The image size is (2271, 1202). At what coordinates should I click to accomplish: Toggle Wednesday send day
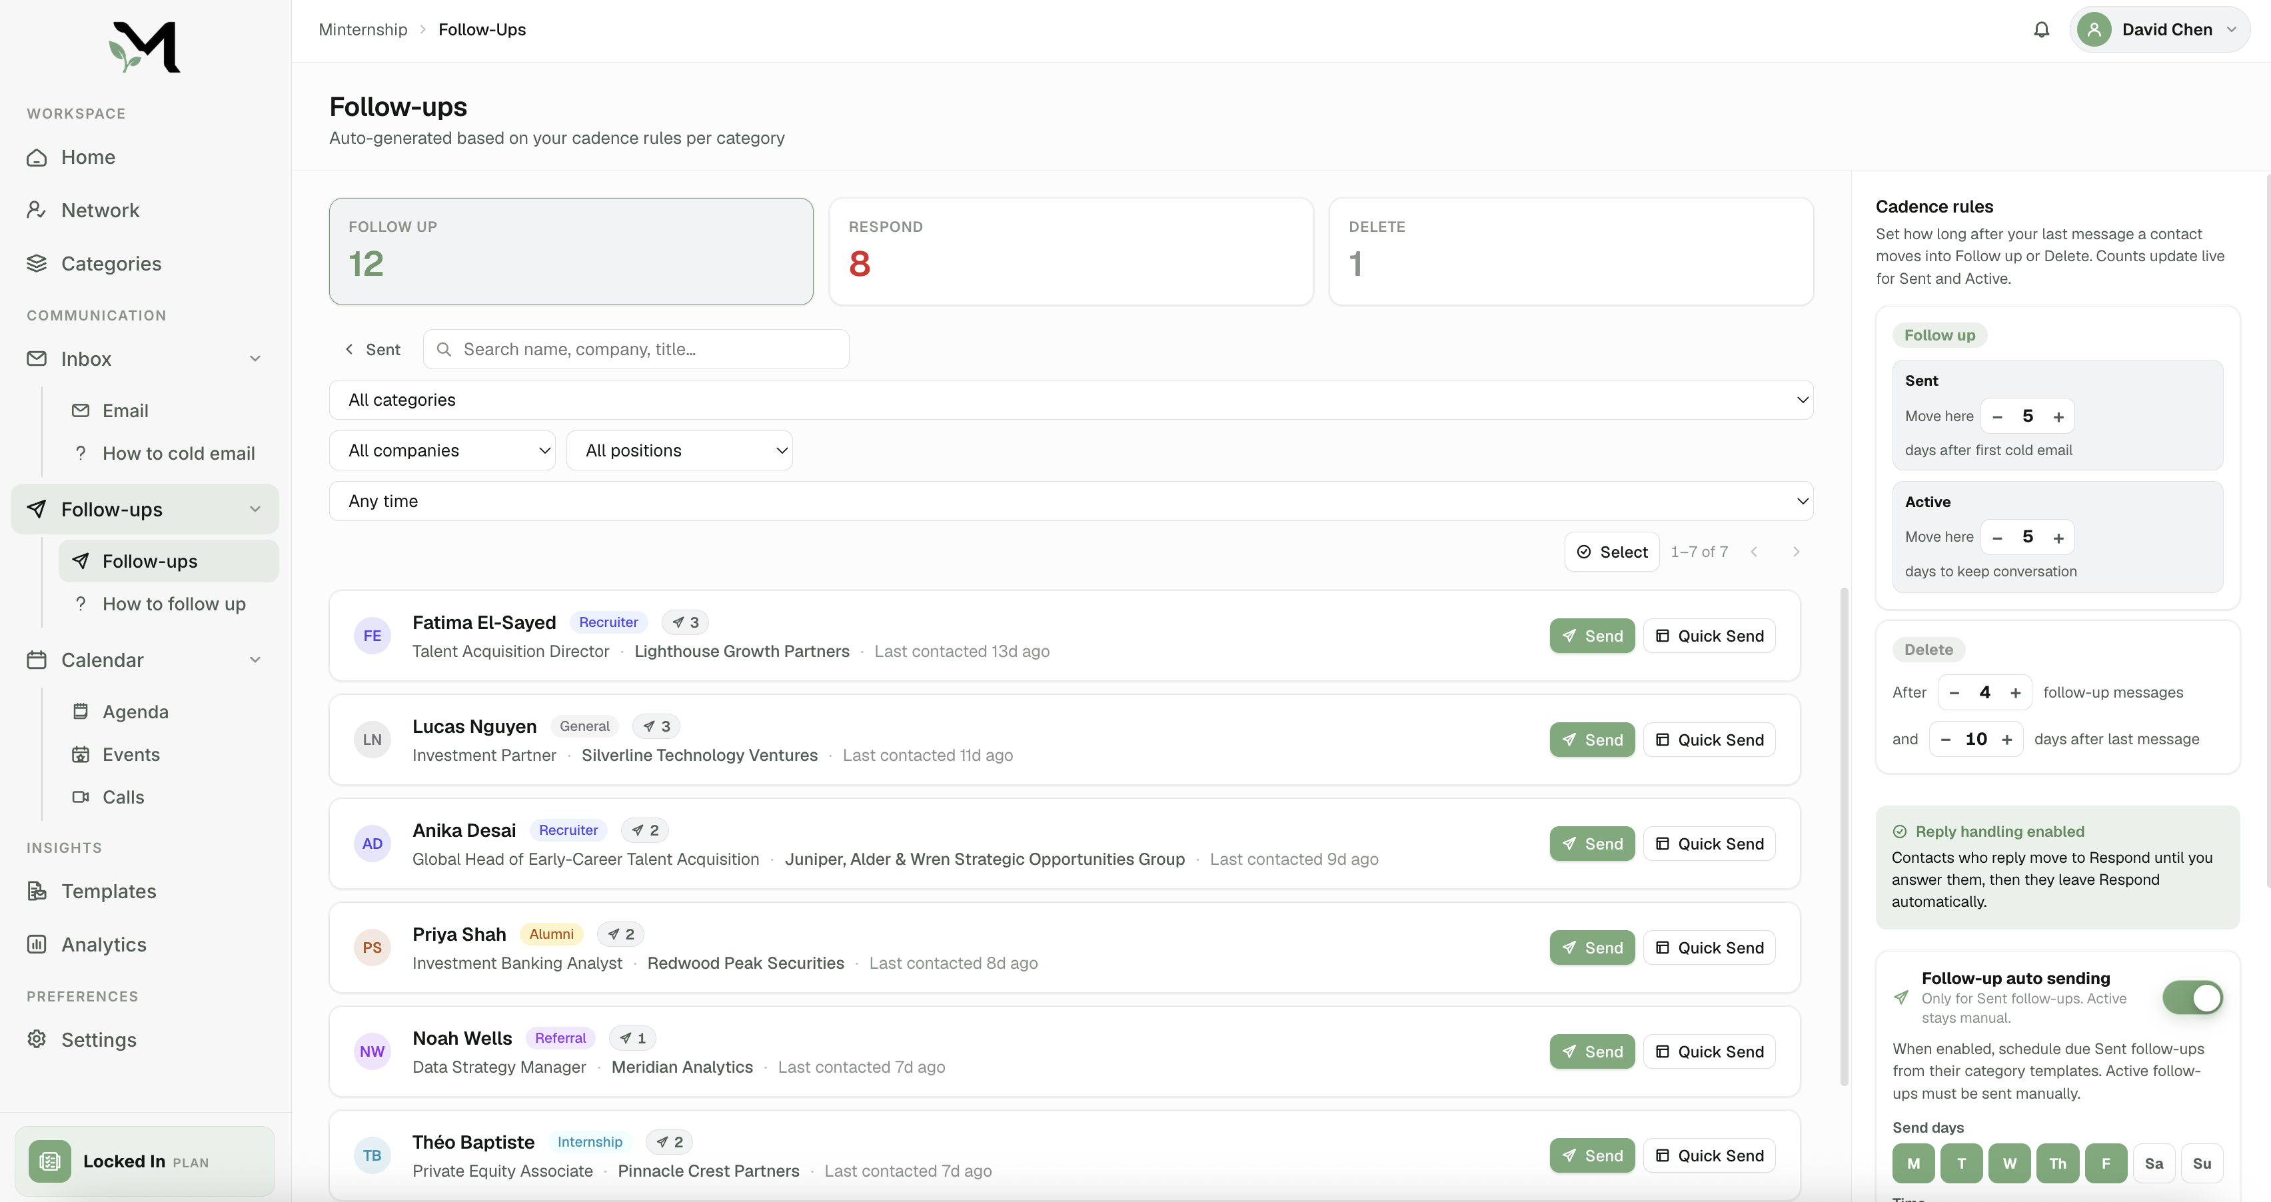[2010, 1163]
